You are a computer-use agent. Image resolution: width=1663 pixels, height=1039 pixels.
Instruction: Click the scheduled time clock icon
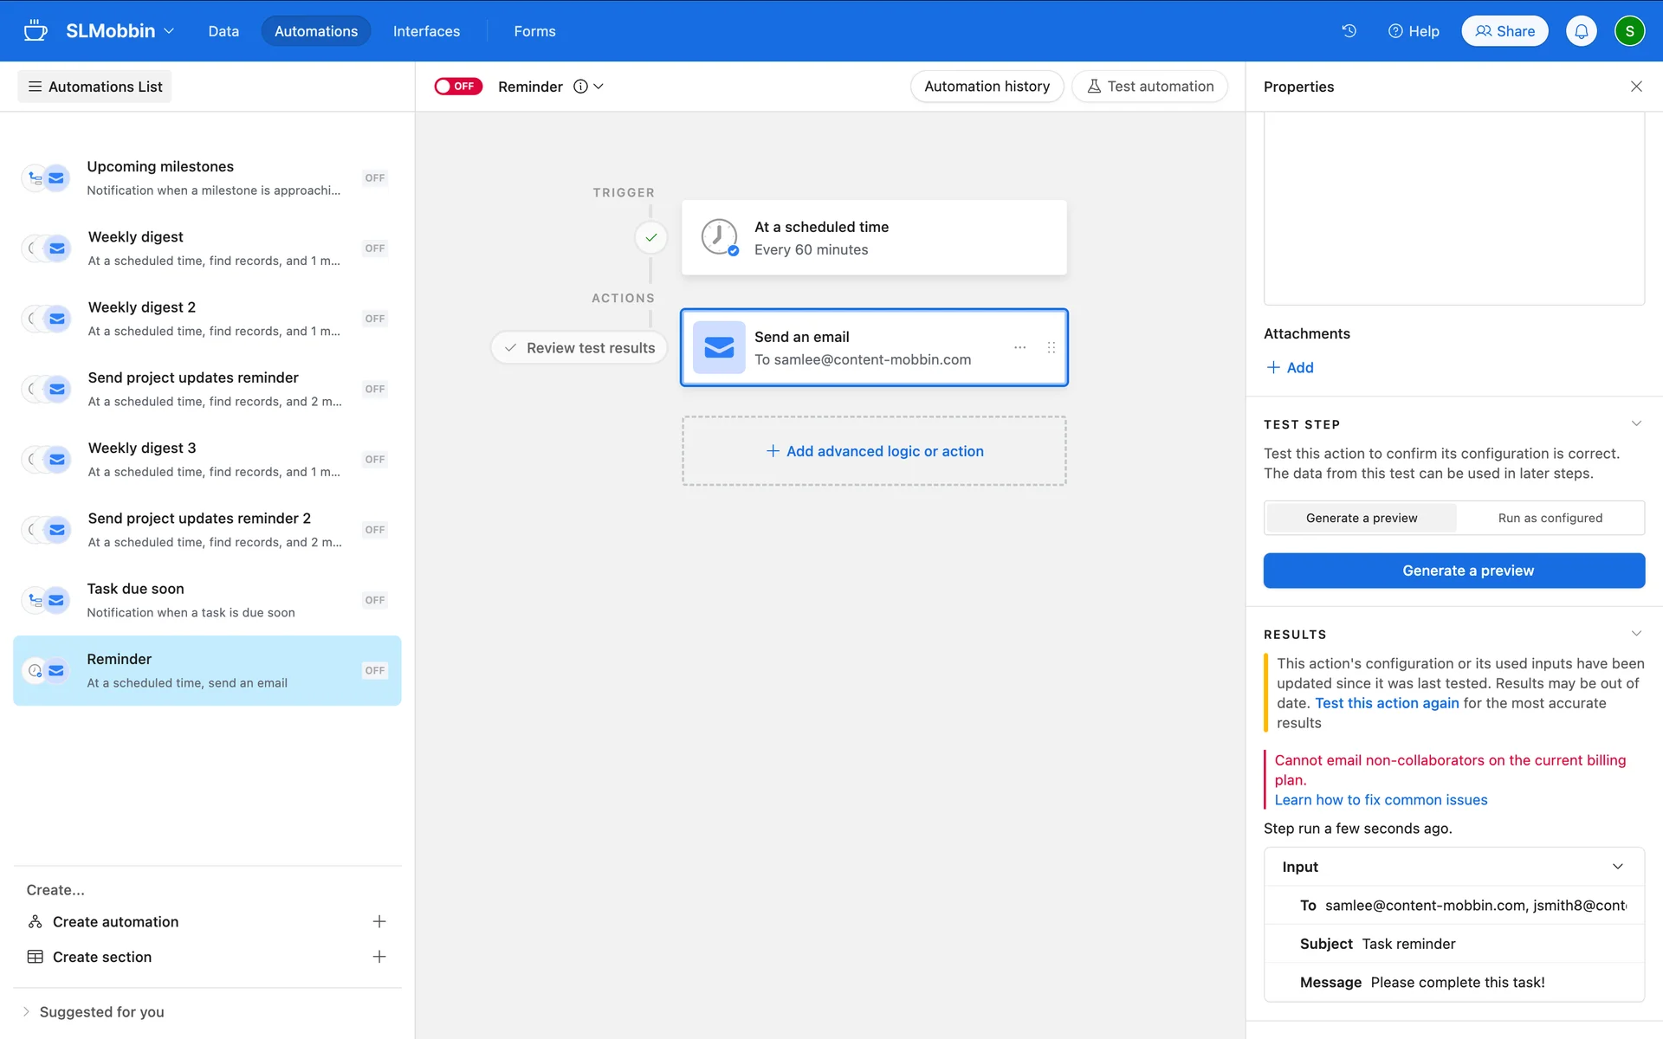[719, 237]
